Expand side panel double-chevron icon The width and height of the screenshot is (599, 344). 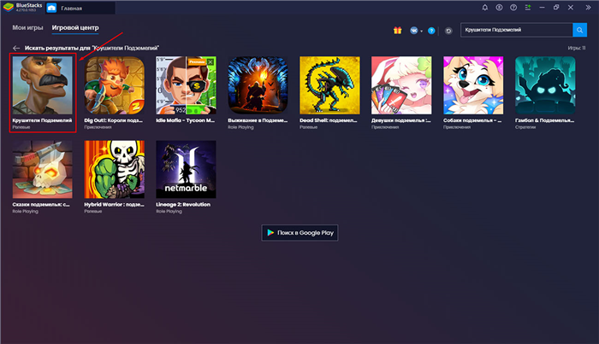point(589,7)
